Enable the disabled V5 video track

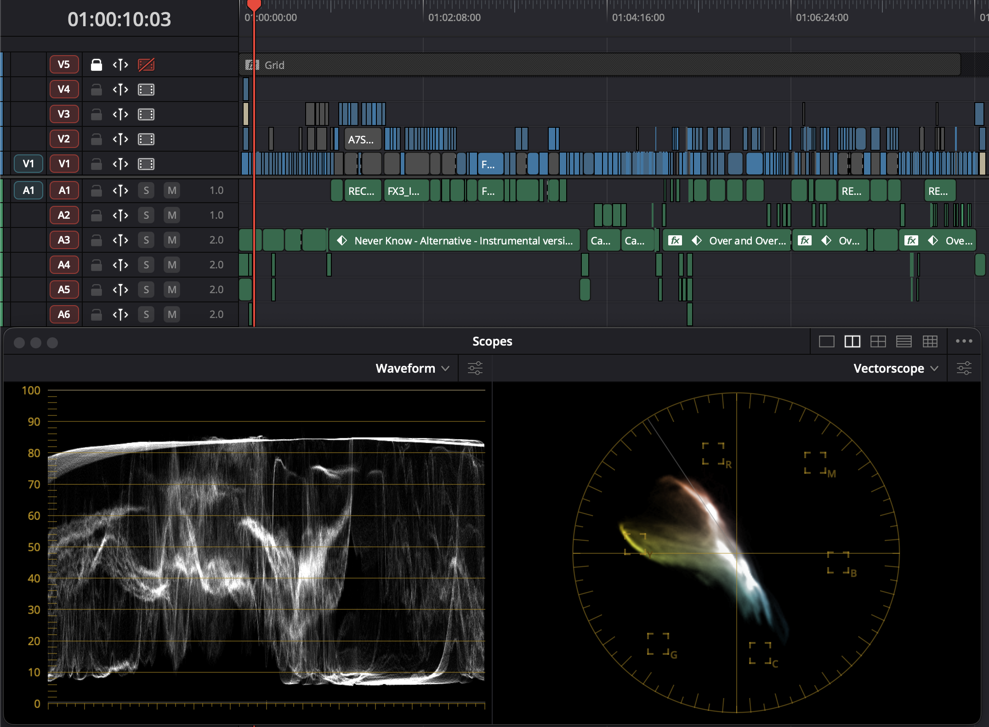(x=146, y=65)
